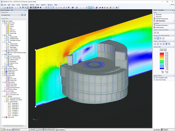Click the Print toolbar icon
Screen dimensions: 175x131
point(12,8)
